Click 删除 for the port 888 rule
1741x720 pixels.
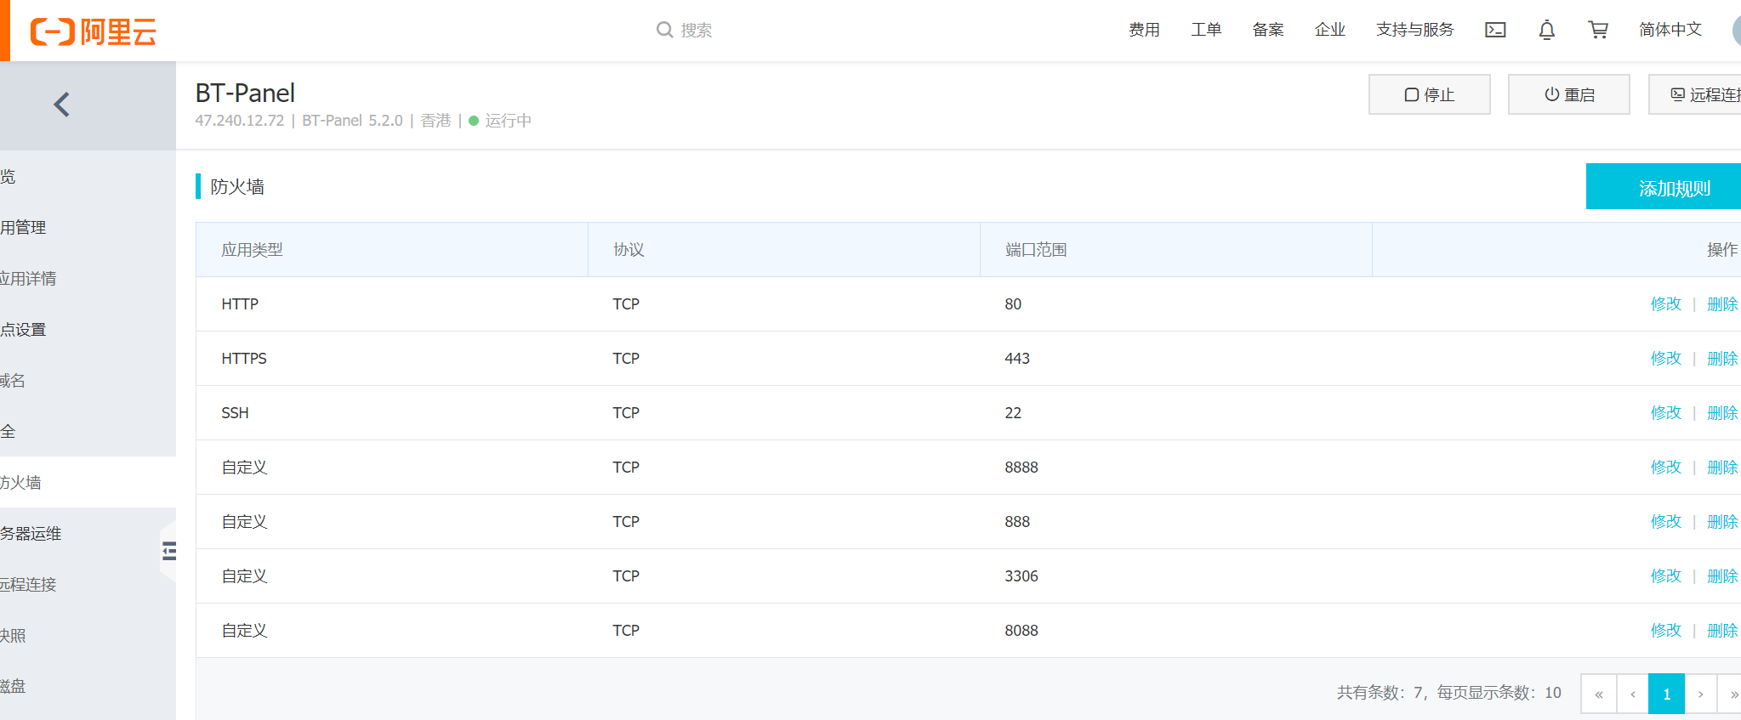pyautogui.click(x=1722, y=521)
